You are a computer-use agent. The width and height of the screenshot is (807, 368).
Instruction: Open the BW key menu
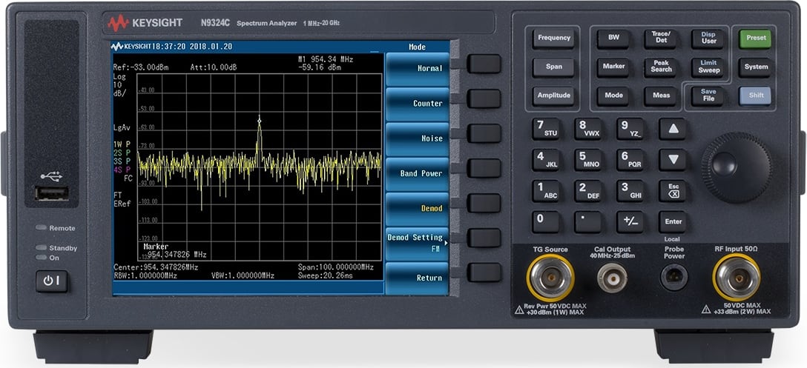click(x=613, y=39)
